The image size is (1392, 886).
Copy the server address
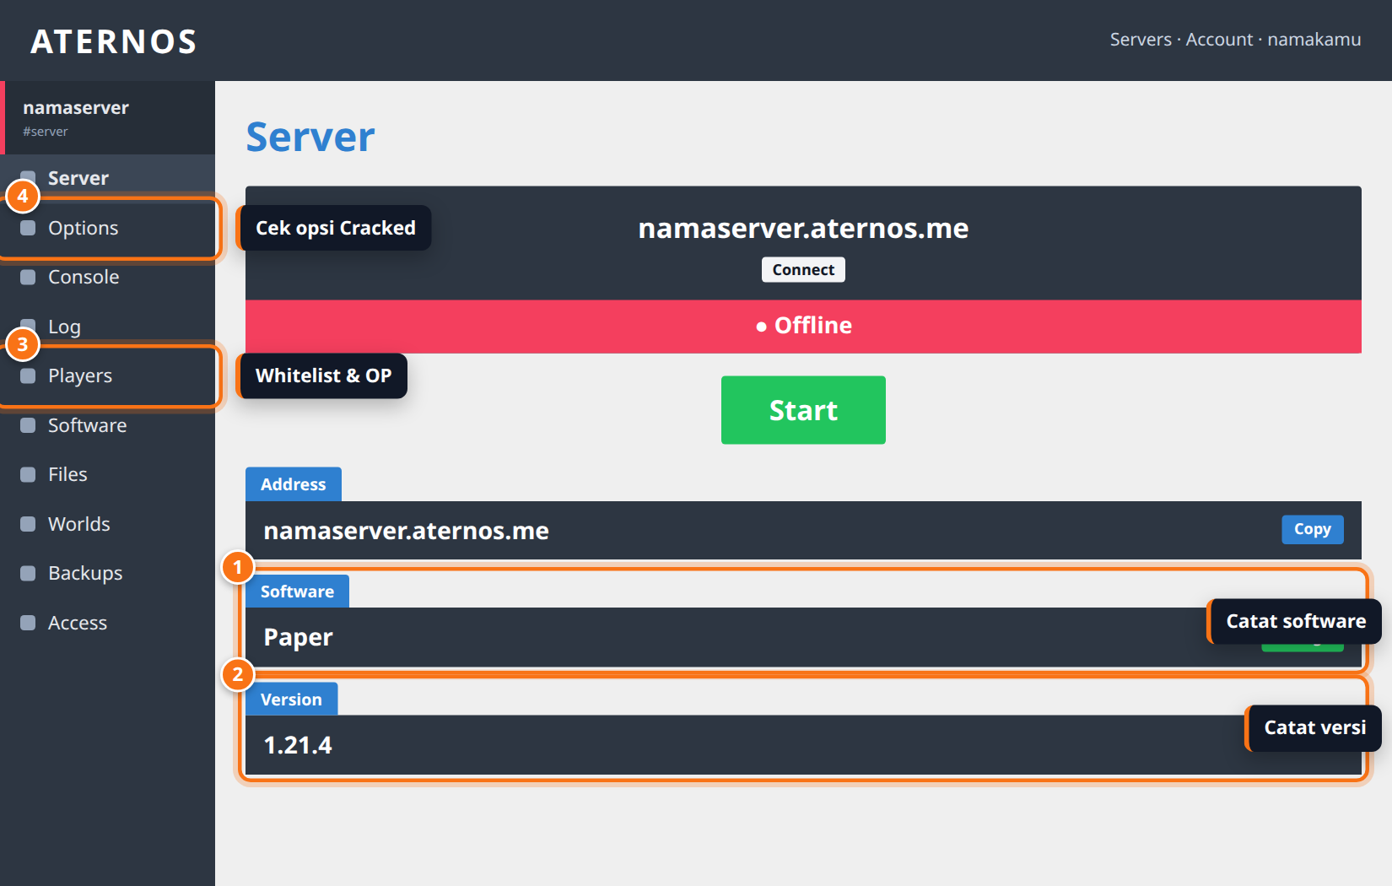click(x=1312, y=529)
